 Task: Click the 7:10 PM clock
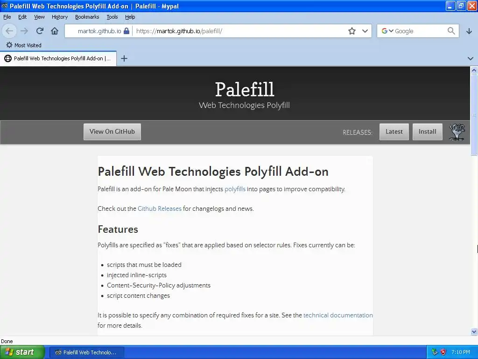tap(461, 352)
